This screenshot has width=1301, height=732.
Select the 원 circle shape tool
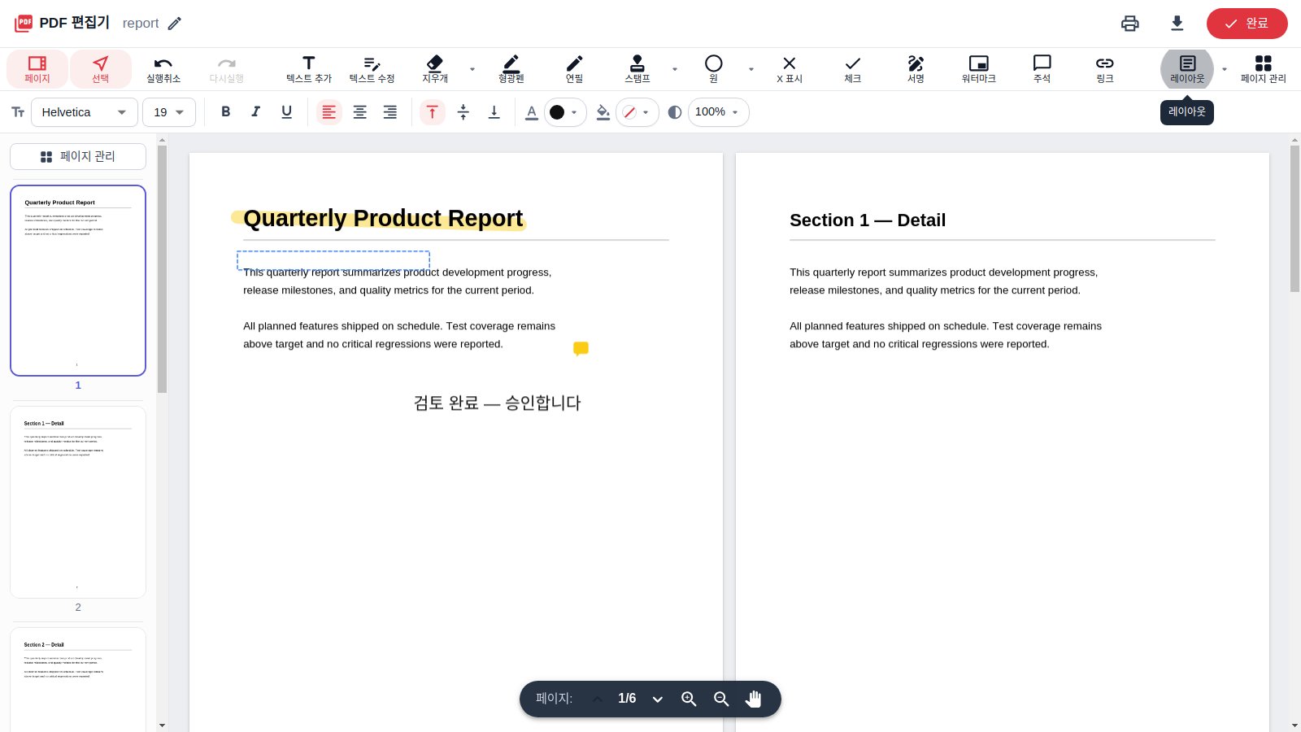pos(714,69)
